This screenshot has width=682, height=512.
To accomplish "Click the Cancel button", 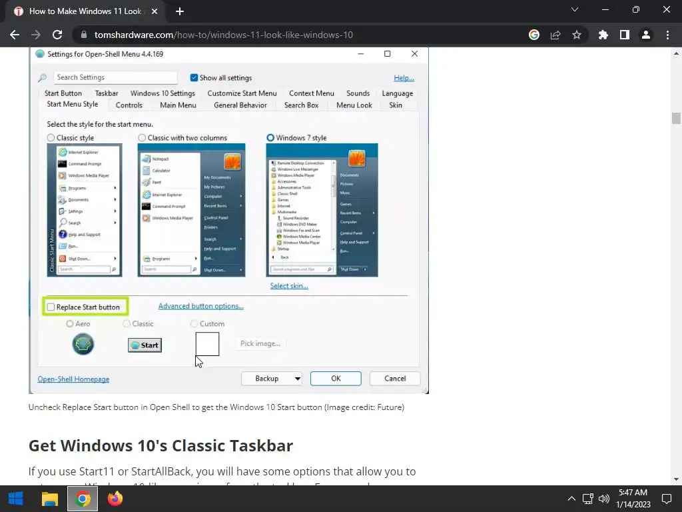I will [x=395, y=379].
